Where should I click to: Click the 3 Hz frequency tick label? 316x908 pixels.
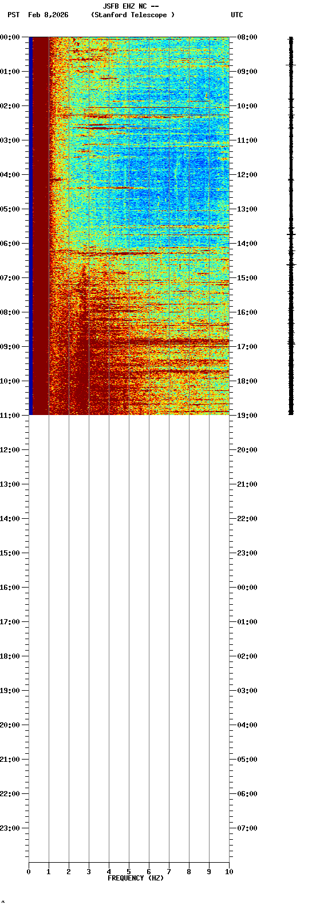(89, 872)
